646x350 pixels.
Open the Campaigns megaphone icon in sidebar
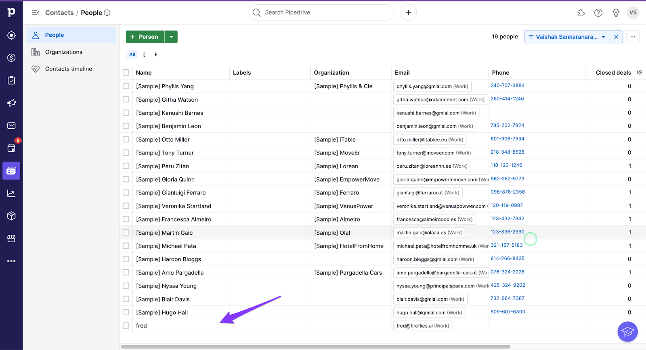(11, 103)
